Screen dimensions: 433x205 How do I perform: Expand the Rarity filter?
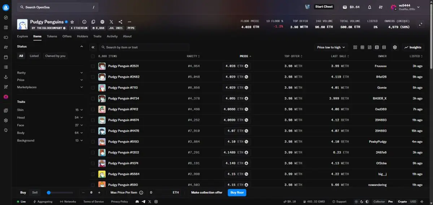[x=50, y=73]
